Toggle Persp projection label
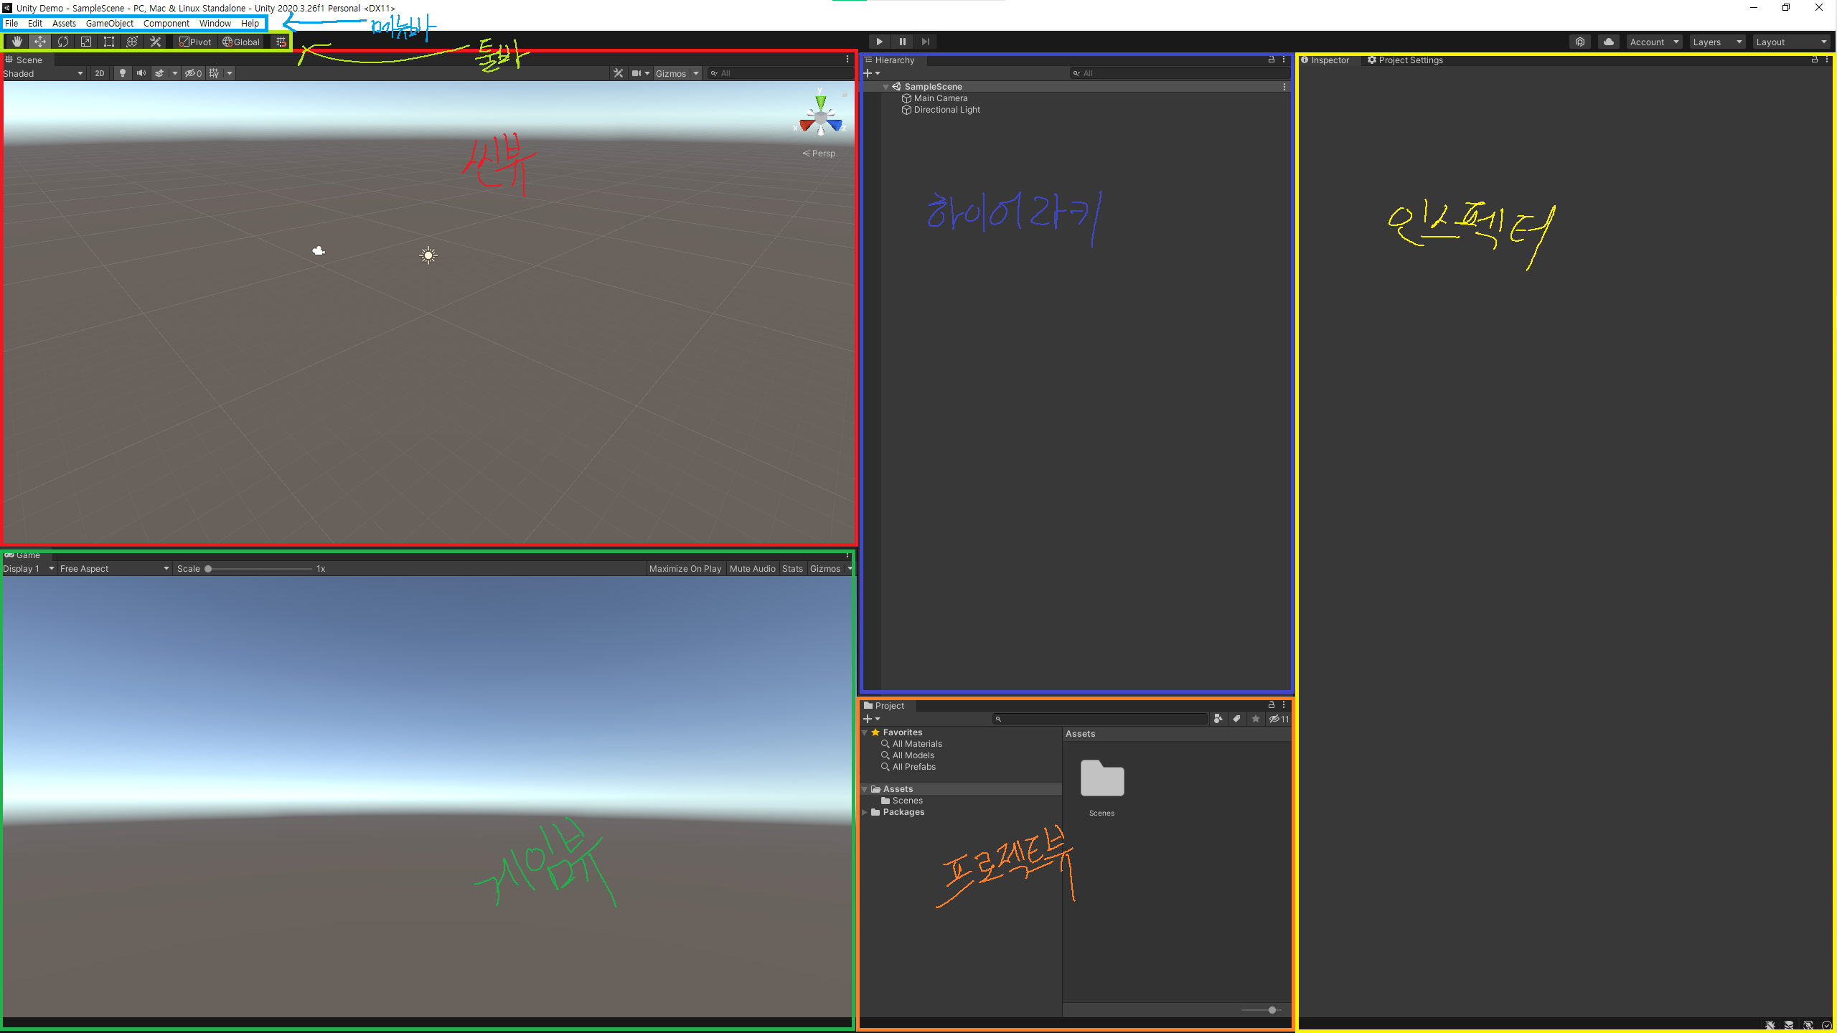Viewport: 1837px width, 1033px height. (819, 153)
